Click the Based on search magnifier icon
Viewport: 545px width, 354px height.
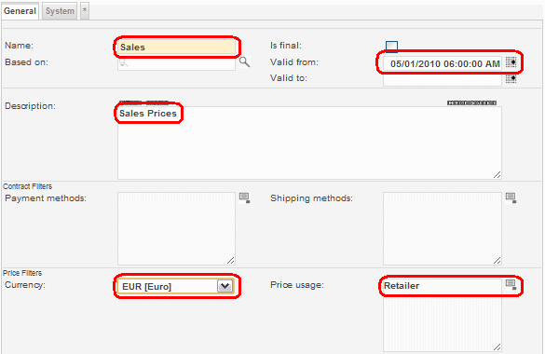244,61
